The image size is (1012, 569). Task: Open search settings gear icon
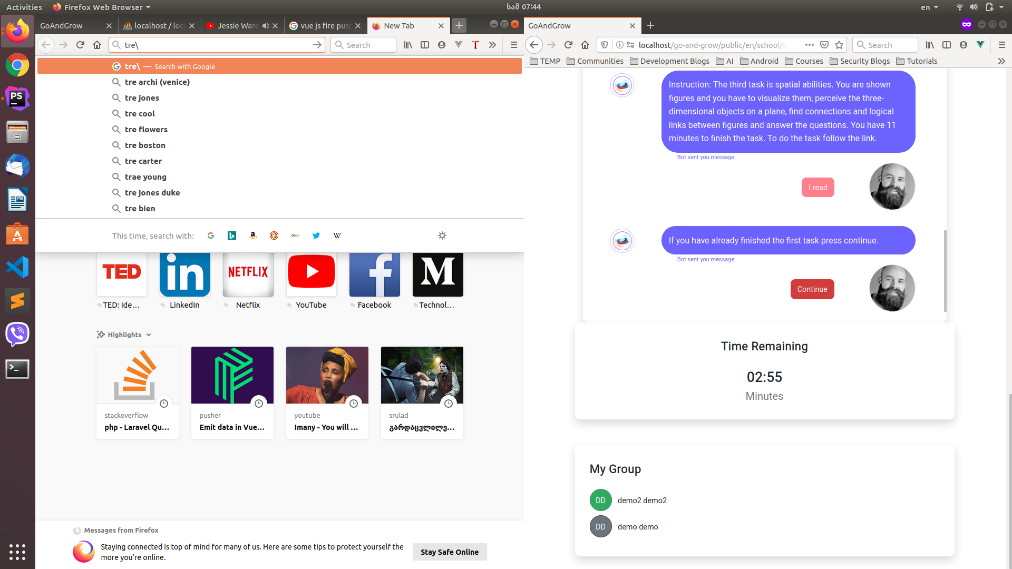[442, 236]
